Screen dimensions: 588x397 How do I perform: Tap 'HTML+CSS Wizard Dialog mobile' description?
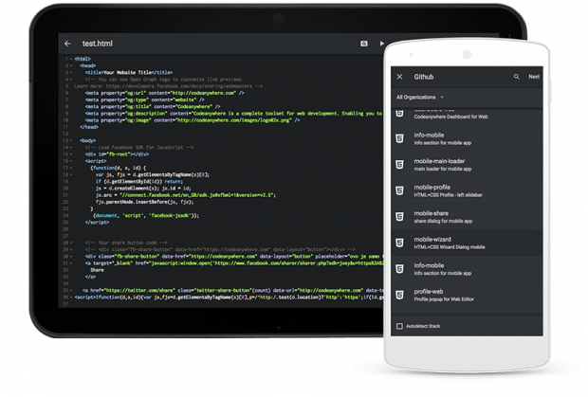click(x=450, y=247)
